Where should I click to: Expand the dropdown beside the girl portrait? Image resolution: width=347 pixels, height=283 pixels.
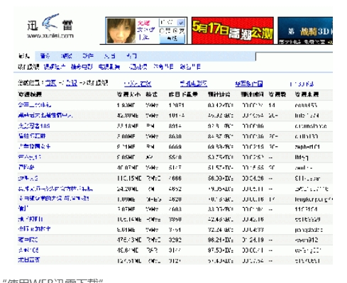(x=172, y=23)
